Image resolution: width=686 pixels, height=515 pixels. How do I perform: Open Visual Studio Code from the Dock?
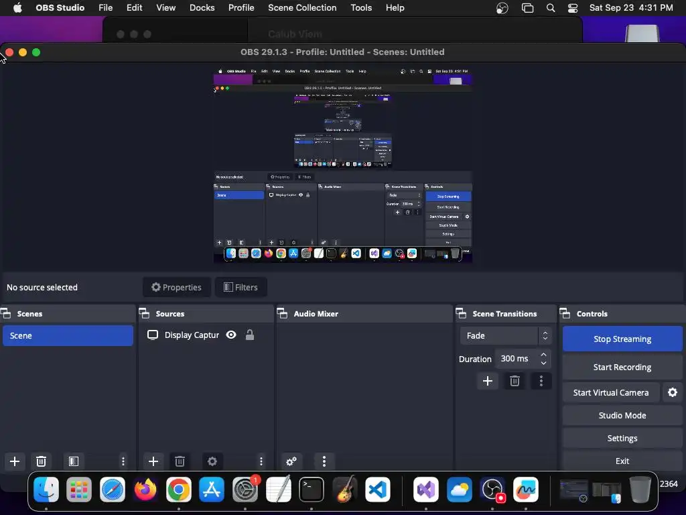[x=378, y=490]
